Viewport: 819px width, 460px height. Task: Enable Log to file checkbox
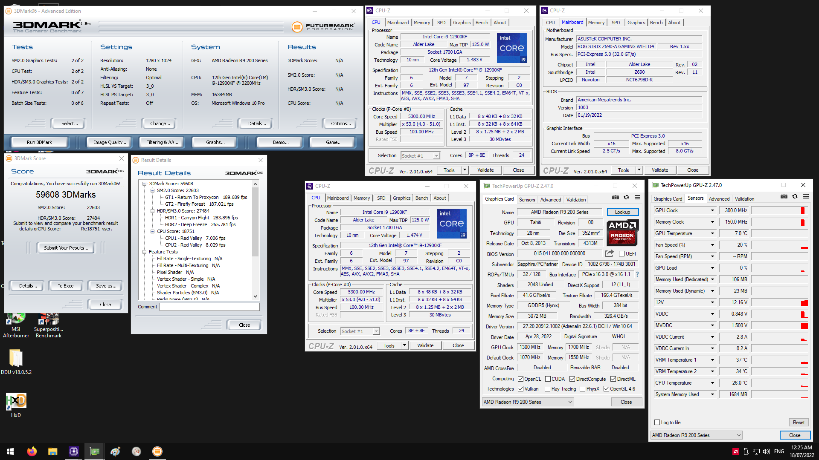[657, 423]
